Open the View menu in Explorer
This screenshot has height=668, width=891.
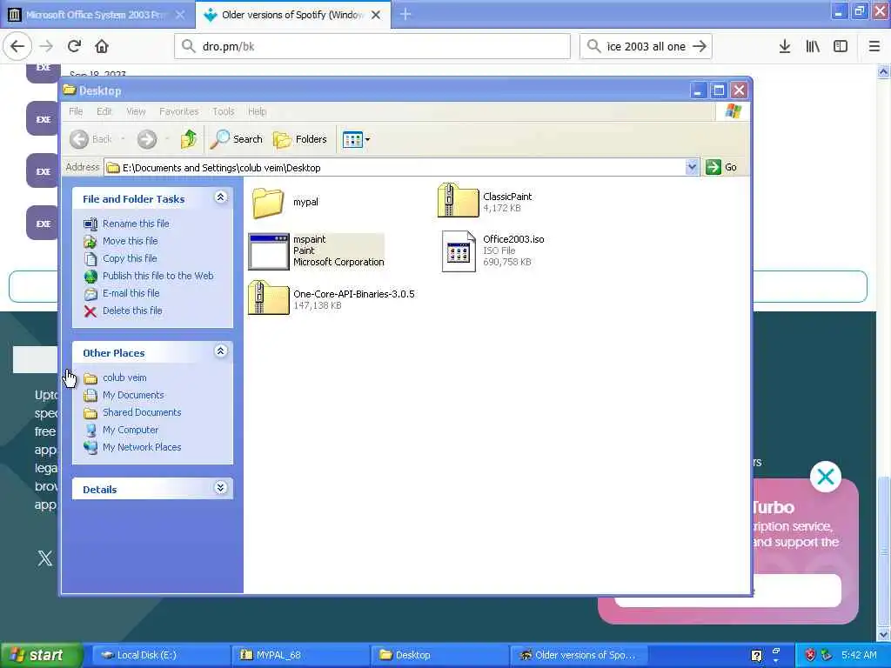[136, 111]
